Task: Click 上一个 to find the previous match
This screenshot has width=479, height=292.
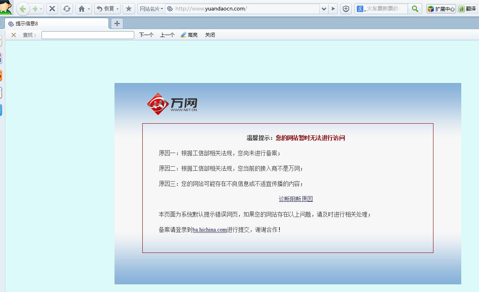Action: pyautogui.click(x=167, y=35)
